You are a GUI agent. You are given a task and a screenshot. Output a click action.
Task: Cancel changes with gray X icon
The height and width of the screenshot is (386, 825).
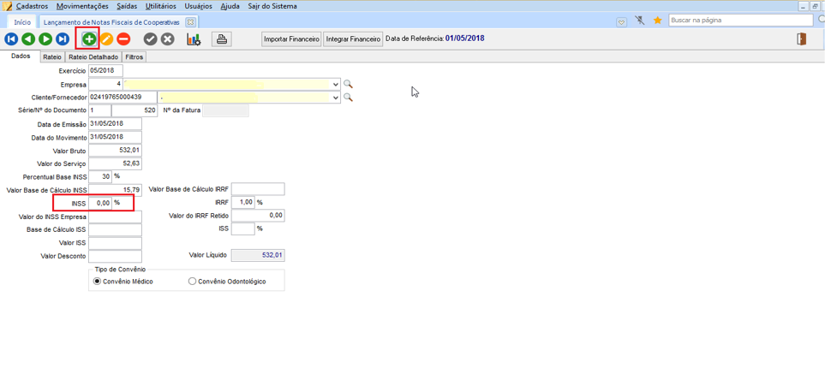(167, 39)
